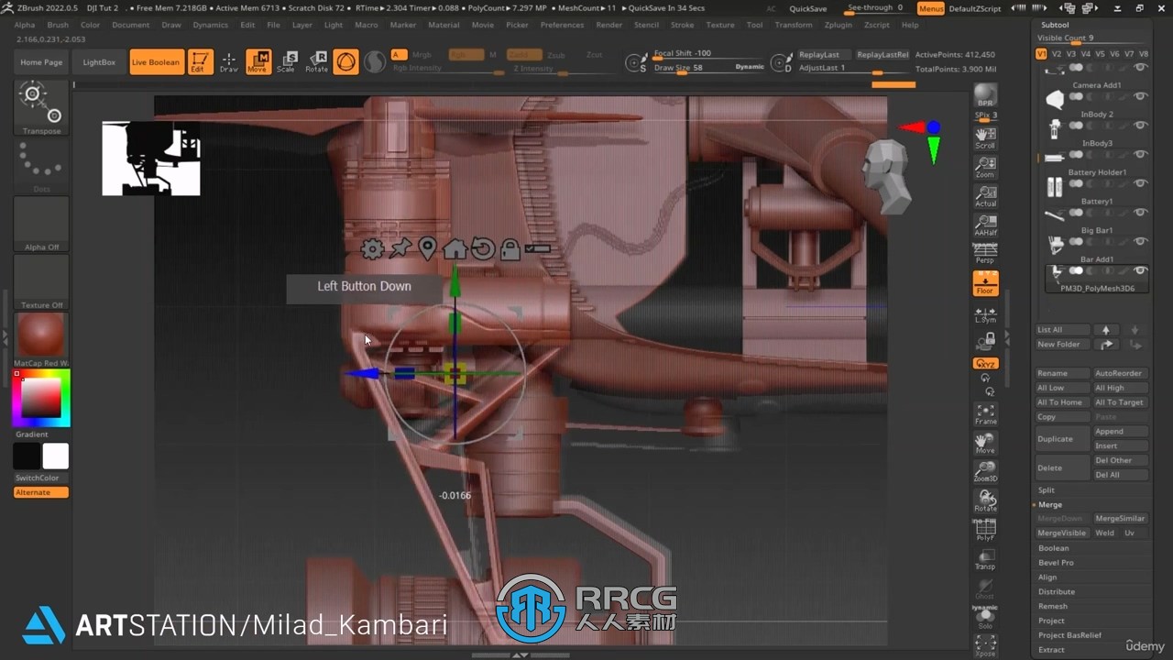Open LightBox browser

pyautogui.click(x=99, y=62)
